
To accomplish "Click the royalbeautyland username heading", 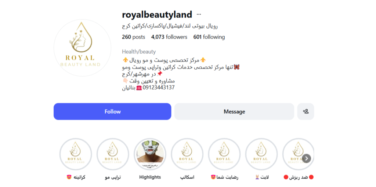I will click(x=157, y=14).
